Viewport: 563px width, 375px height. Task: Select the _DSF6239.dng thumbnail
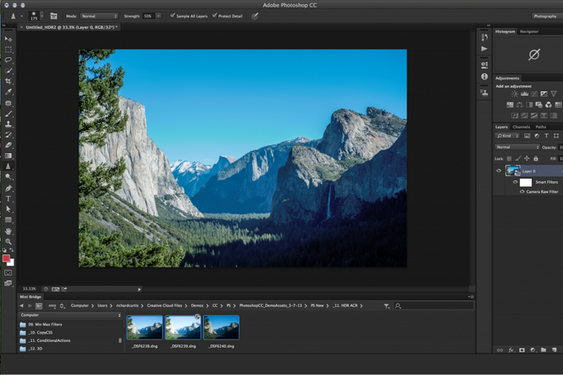[x=183, y=327]
